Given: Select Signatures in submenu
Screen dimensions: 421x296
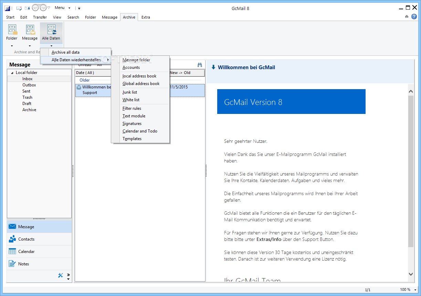Looking at the screenshot, I should pos(140,124).
